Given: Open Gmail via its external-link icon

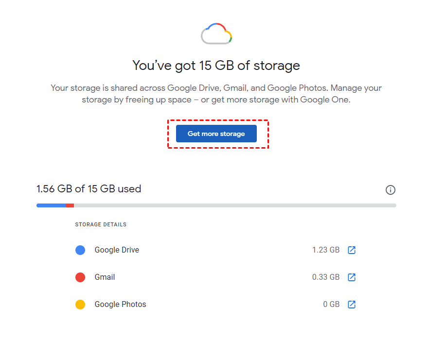Looking at the screenshot, I should [352, 277].
